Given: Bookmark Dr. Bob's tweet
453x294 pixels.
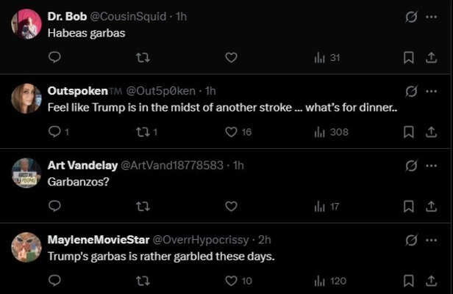Looking at the screenshot, I should tap(409, 58).
